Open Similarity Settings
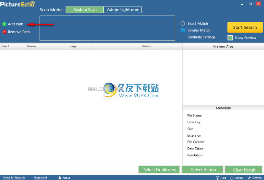 click(x=201, y=37)
